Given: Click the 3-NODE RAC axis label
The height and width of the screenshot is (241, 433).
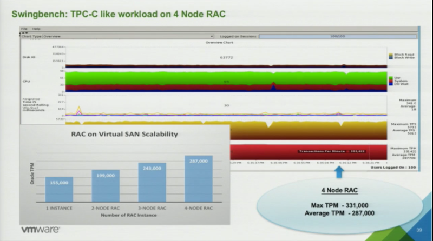Looking at the screenshot, I should pyautogui.click(x=152, y=208).
